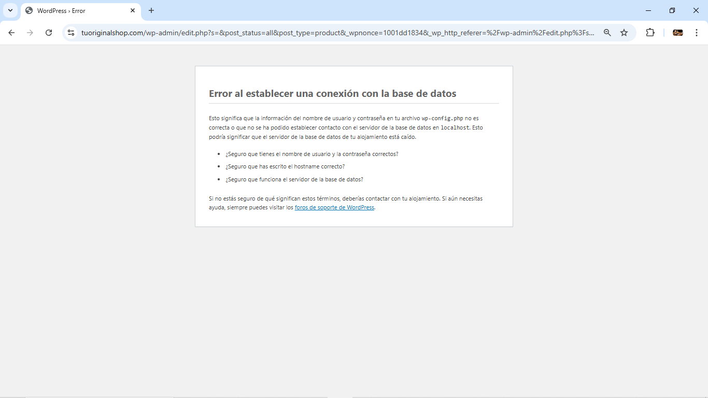
Task: Open the Chrome profile avatar
Action: coord(678,33)
